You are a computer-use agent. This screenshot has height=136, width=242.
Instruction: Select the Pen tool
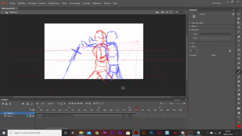[x=239, y=37]
